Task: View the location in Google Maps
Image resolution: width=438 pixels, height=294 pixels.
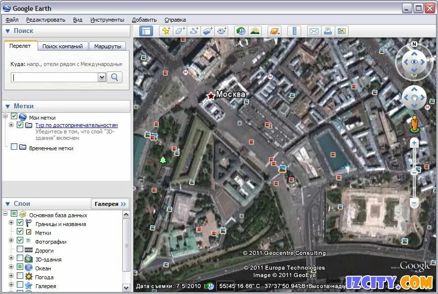Action: (342, 31)
